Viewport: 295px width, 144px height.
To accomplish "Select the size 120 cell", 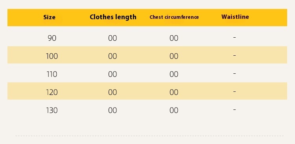I will coord(52,92).
